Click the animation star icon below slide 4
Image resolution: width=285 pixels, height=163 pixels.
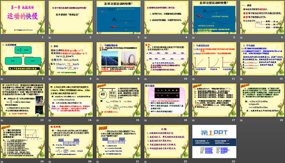145,38
